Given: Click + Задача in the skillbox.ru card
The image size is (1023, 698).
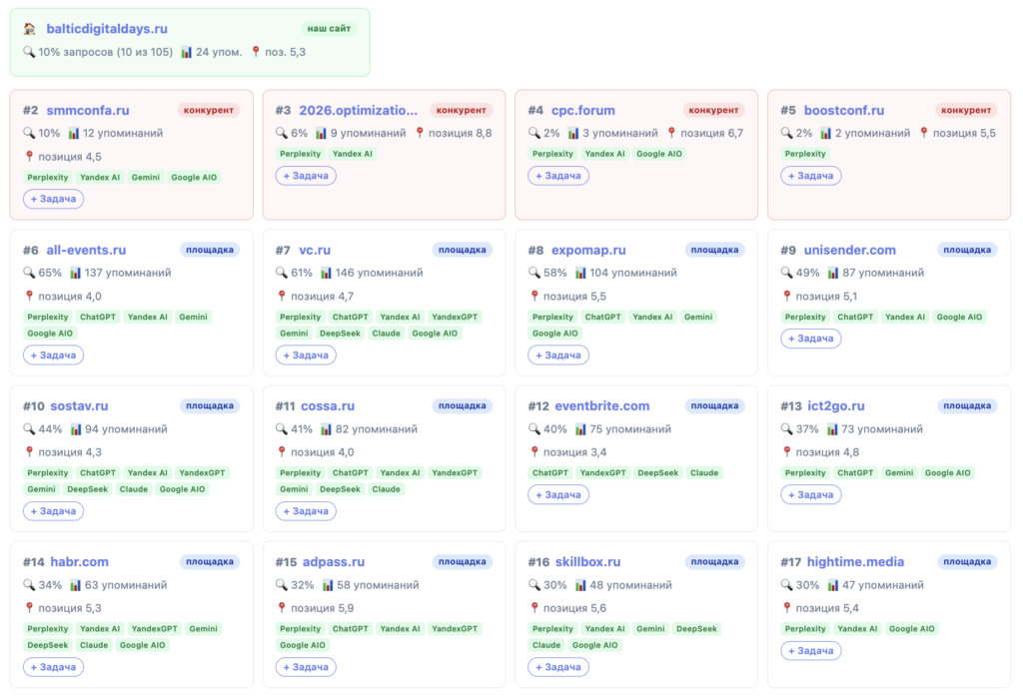Looking at the screenshot, I should tap(558, 667).
